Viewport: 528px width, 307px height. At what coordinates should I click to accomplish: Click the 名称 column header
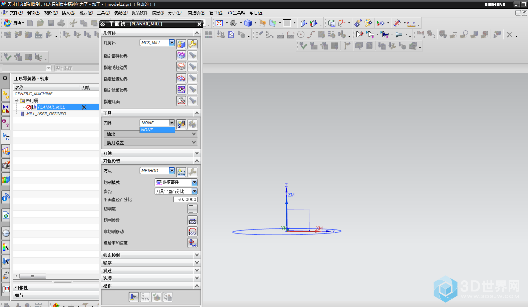[46, 87]
